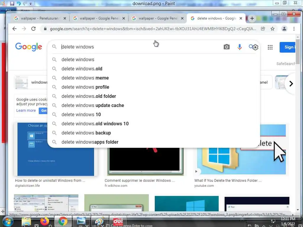Click the Save icon in Paint title bar
Viewport: 303px width, 227px height.
(x=12, y=3)
